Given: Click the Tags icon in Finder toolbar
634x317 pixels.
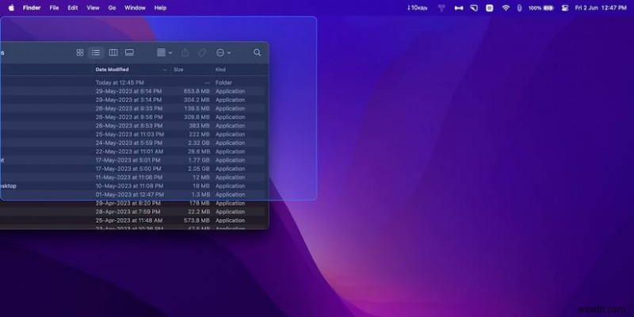Looking at the screenshot, I should tap(202, 52).
